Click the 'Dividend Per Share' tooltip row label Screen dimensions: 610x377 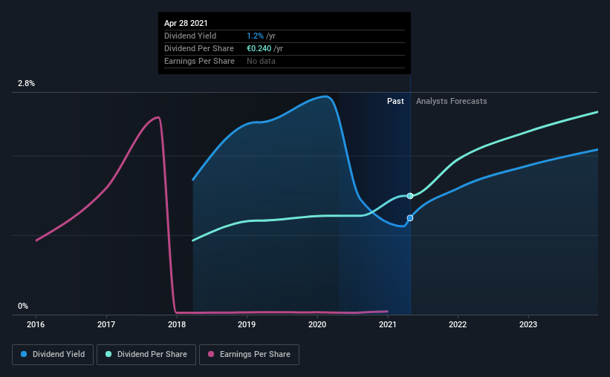[x=199, y=48]
